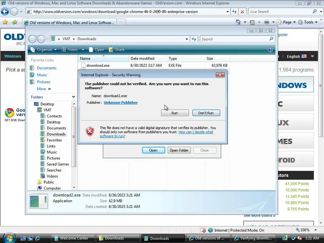Select Downloads folder in tree
The width and height of the screenshot is (324, 243).
tap(56, 134)
